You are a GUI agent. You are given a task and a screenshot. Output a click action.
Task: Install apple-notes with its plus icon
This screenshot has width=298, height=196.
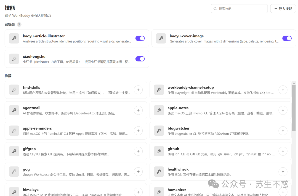click(283, 110)
